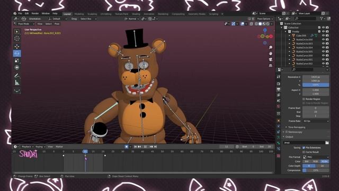The image size is (339, 191).
Task: Toggle visibility eye of the Freddy collection
Action: (323, 32)
